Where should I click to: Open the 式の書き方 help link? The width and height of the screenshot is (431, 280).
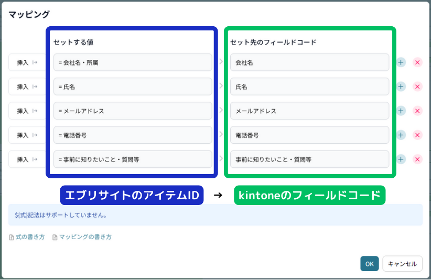pyautogui.click(x=30, y=237)
